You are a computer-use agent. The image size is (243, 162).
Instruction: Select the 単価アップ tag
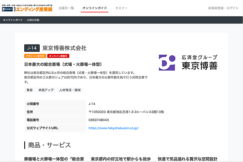coord(46,90)
